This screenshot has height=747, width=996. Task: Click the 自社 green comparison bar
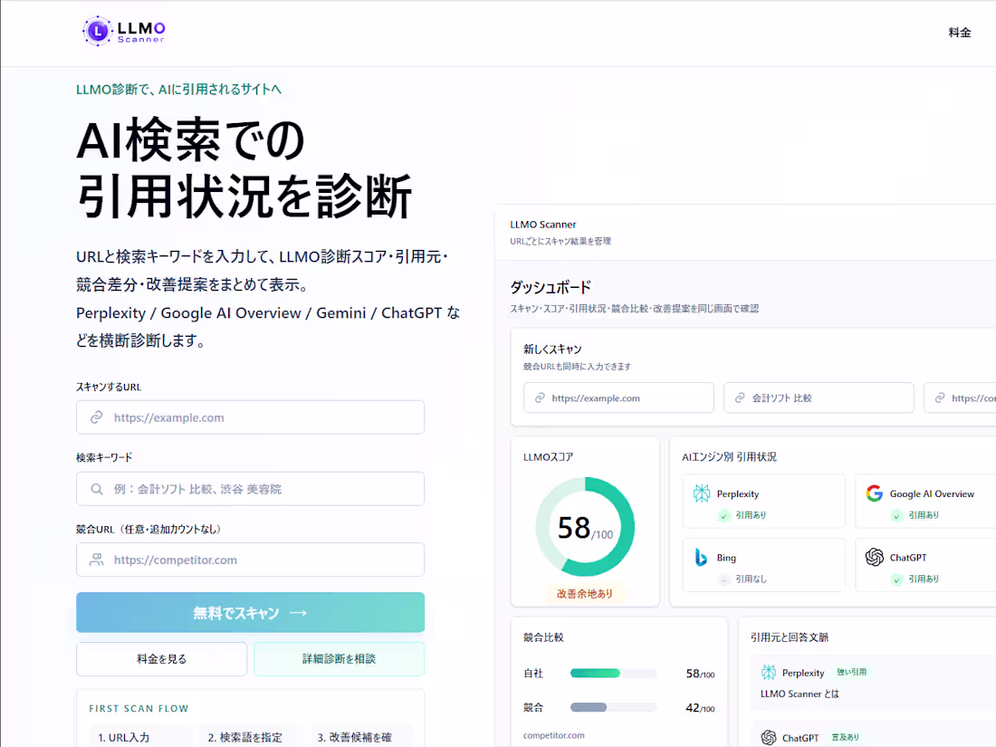click(595, 674)
